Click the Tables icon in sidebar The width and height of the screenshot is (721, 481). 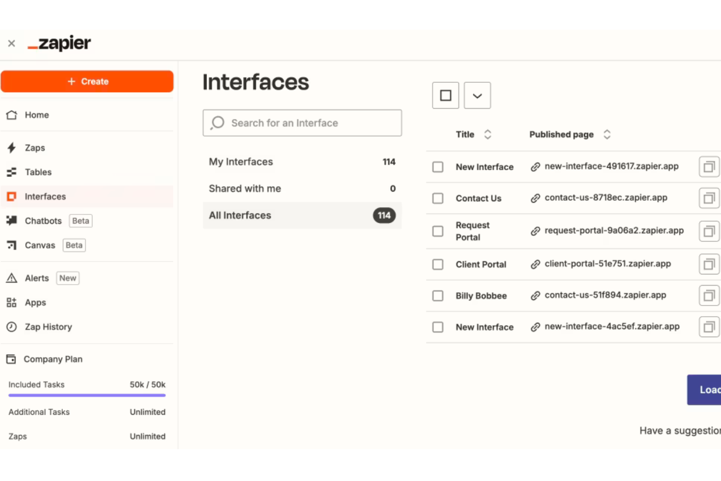coord(12,172)
